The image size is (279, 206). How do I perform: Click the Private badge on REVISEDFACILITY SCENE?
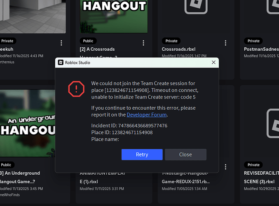[253, 165]
